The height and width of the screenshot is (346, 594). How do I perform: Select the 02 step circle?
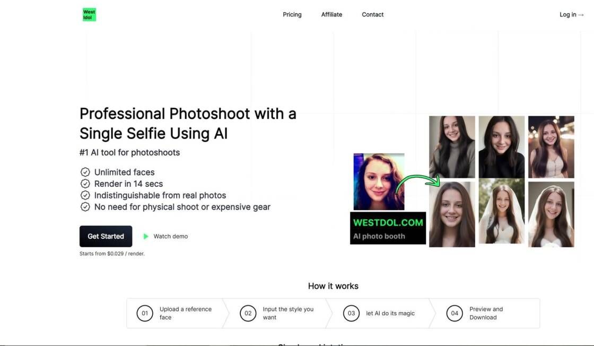pos(248,314)
